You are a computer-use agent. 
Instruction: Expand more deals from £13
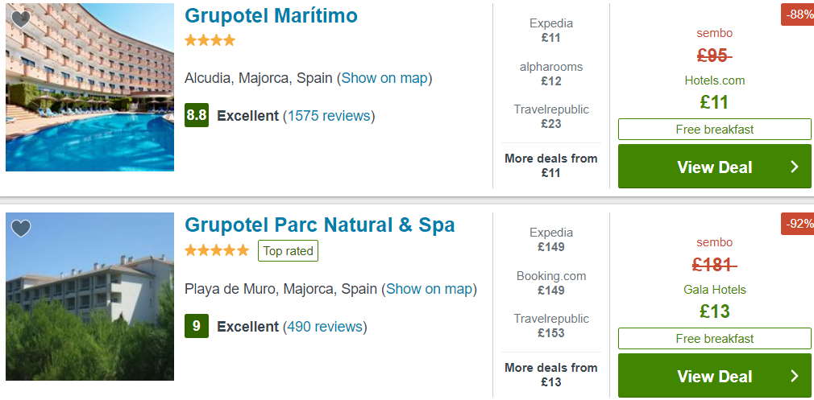[551, 374]
